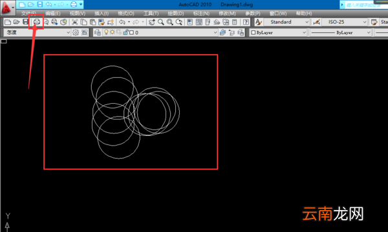Click Save icon on the Standard toolbar

pyautogui.click(x=25, y=22)
